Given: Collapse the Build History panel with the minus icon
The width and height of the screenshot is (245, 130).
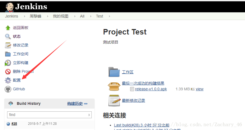Looking at the screenshot, I should (86, 103).
